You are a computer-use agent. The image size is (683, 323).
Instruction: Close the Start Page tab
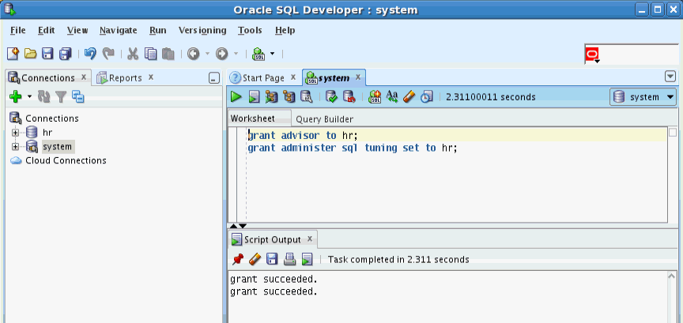pyautogui.click(x=293, y=77)
